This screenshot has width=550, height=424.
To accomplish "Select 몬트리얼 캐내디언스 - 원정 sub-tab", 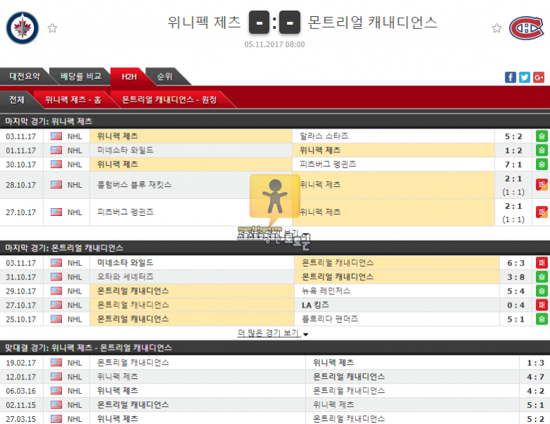I will pyautogui.click(x=169, y=99).
